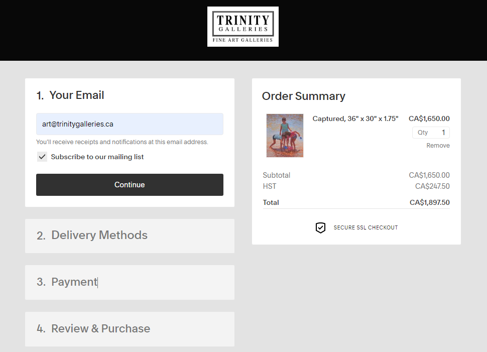This screenshot has width=487, height=352.
Task: Click the total amount CA$1,897.50
Action: [x=430, y=202]
